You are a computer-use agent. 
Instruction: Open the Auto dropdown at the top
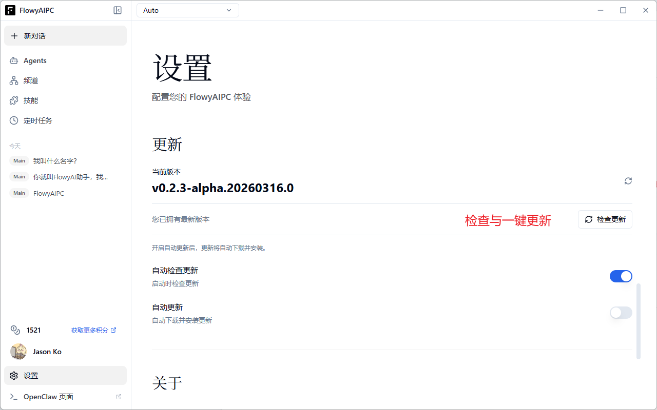click(x=187, y=10)
